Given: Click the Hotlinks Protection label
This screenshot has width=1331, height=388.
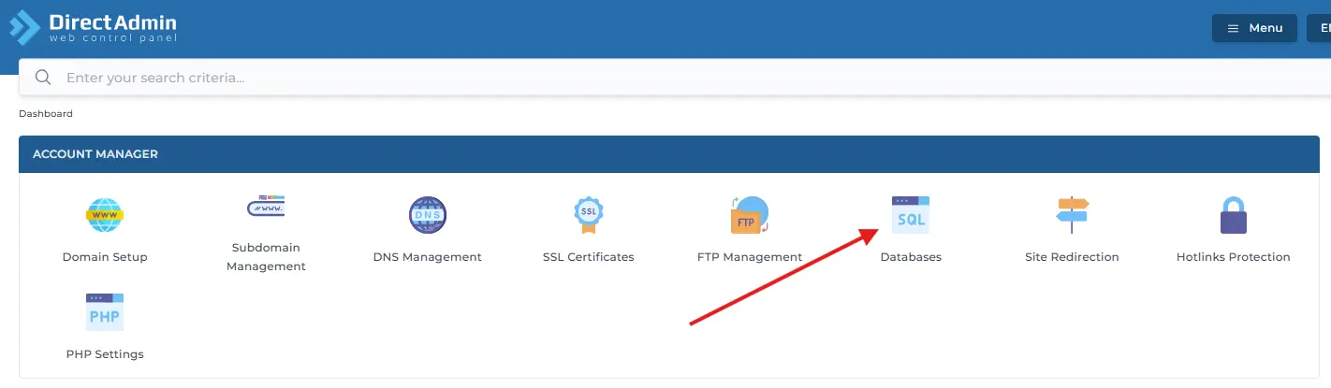Looking at the screenshot, I should click(x=1234, y=257).
